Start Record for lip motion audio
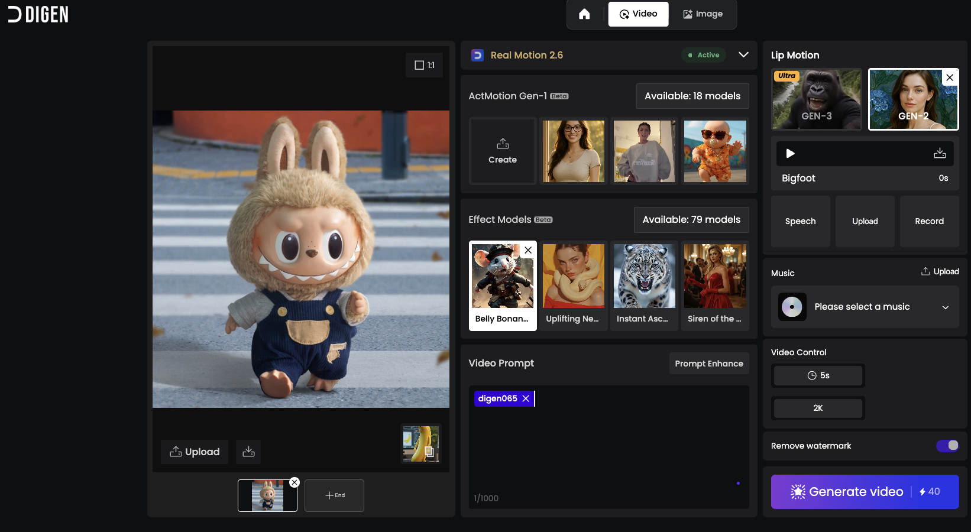The width and height of the screenshot is (971, 532). coord(930,221)
